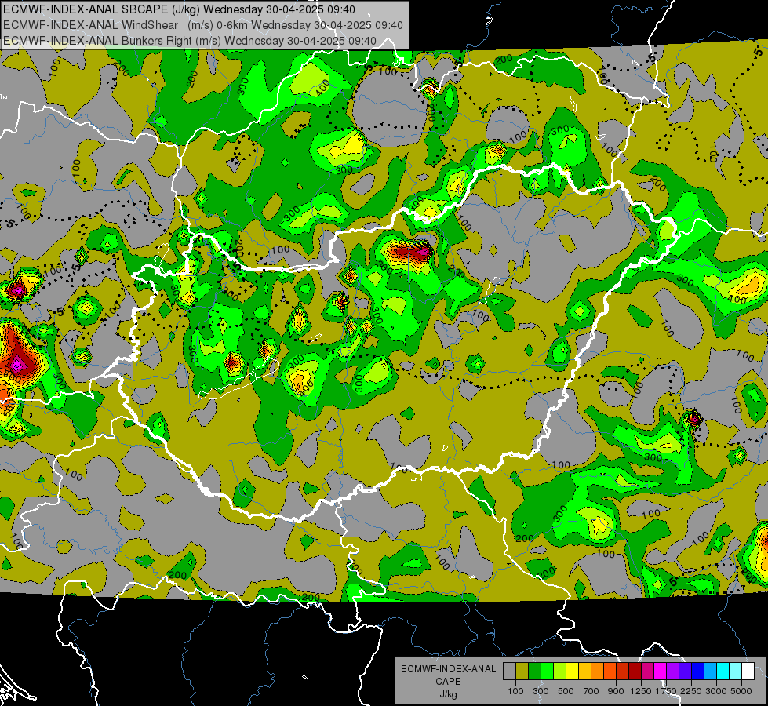Pick the pure yellow legend swatch
768x706 pixels.
pos(572,671)
